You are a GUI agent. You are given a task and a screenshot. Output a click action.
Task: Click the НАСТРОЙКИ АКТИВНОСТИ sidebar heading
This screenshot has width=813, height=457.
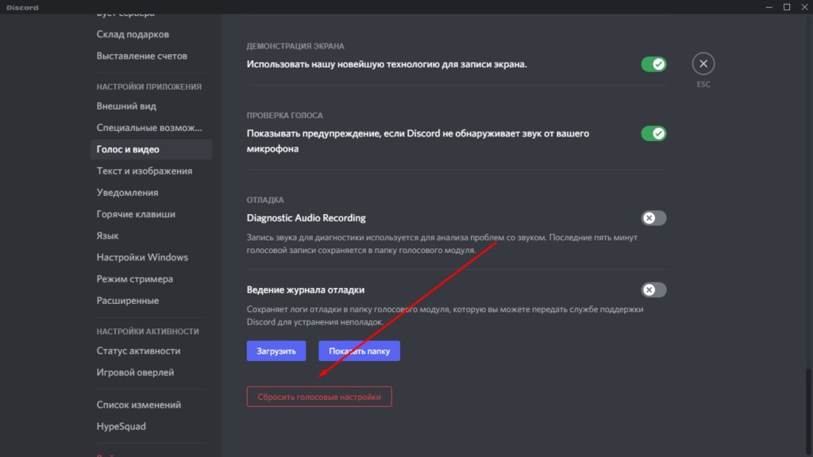click(148, 332)
